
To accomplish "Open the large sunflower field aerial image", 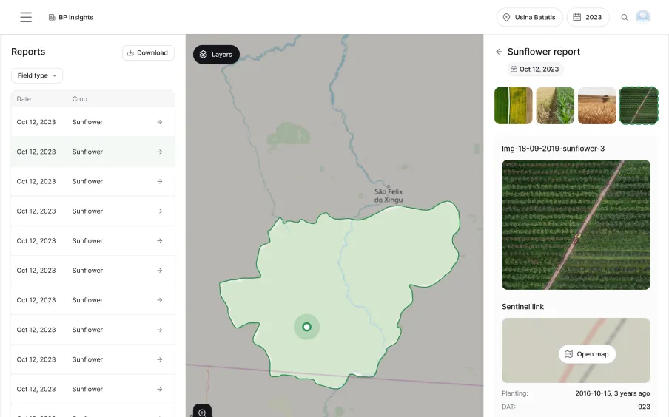I will tap(576, 225).
